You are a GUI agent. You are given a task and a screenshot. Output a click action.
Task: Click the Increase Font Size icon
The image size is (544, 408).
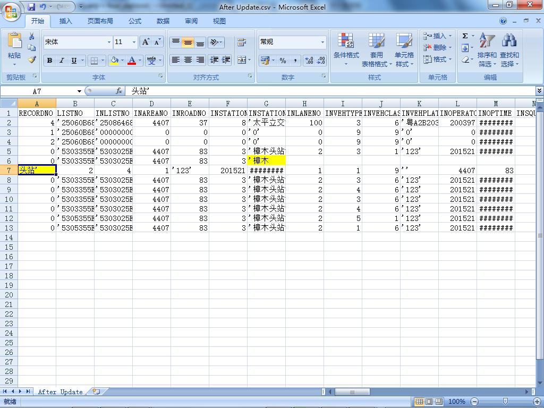(x=146, y=42)
